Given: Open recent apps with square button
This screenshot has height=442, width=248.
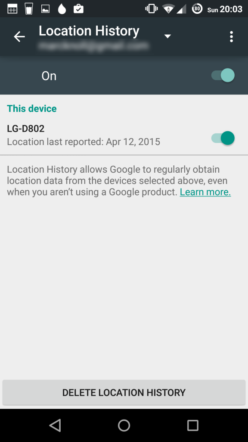Looking at the screenshot, I should [193, 425].
